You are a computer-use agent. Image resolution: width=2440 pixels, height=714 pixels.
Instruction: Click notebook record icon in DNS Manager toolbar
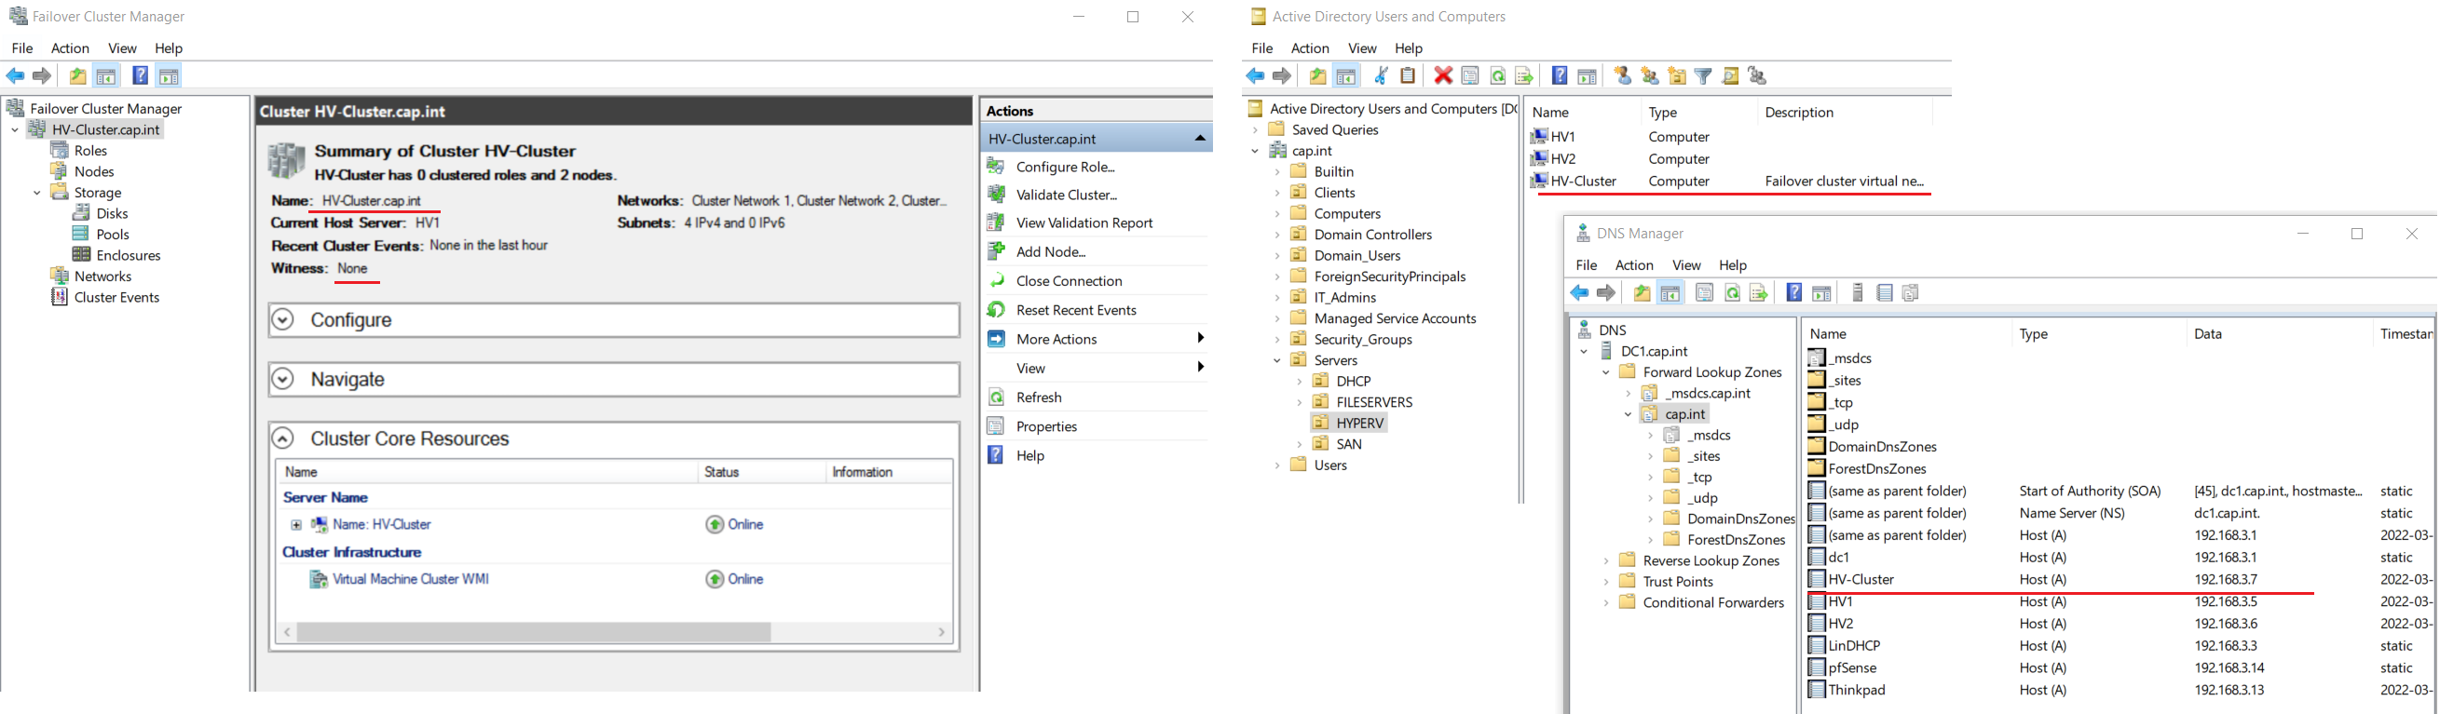[1884, 292]
